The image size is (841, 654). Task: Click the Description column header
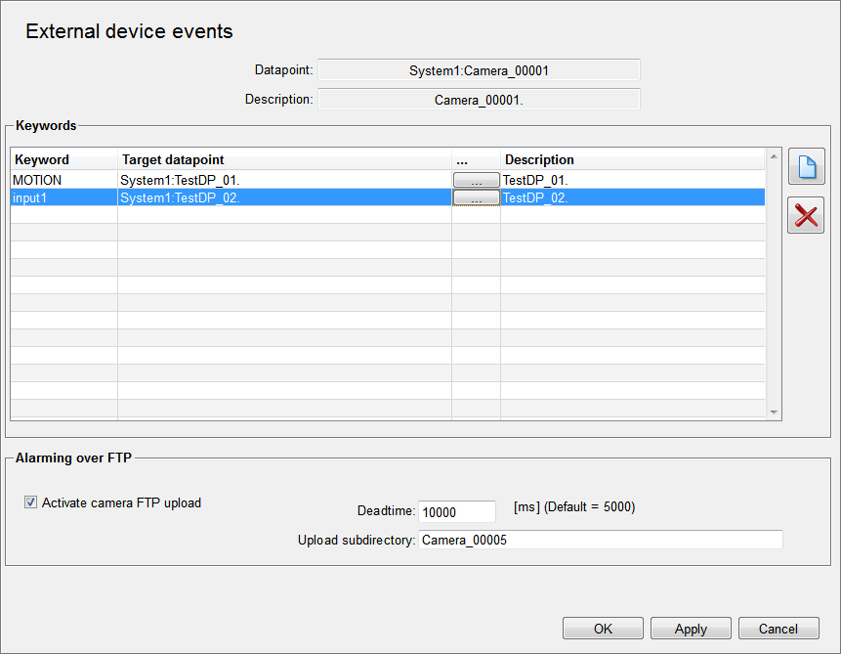click(x=631, y=159)
